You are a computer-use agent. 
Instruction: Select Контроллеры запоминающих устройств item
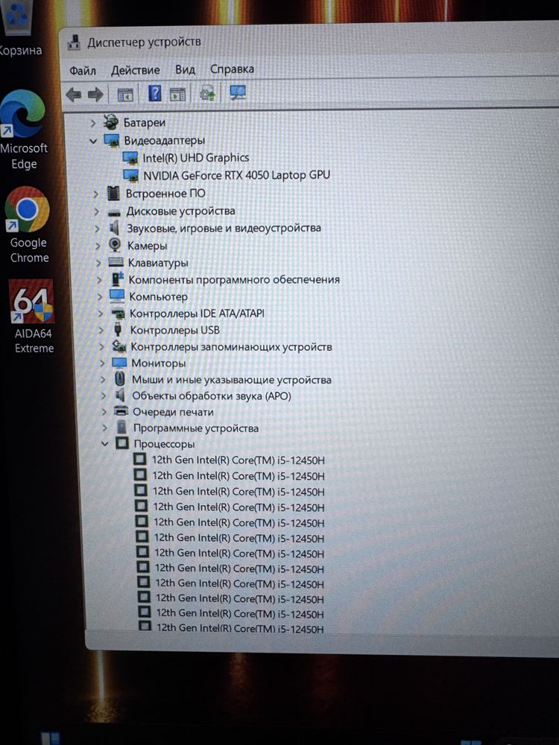pos(231,347)
